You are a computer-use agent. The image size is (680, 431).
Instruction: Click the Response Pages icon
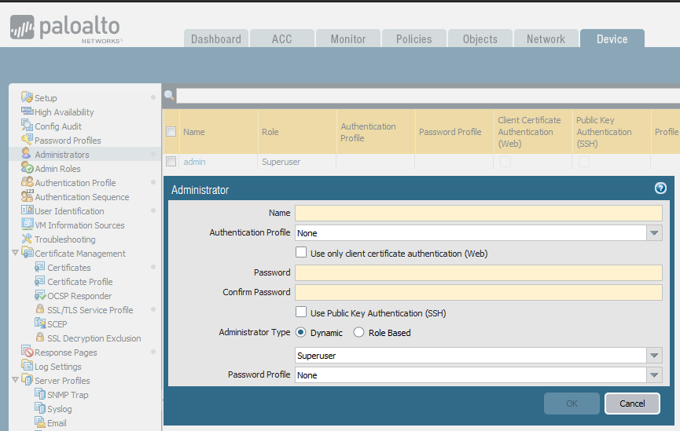28,351
